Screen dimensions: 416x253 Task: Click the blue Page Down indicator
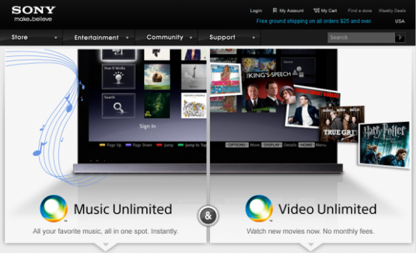tap(128, 145)
